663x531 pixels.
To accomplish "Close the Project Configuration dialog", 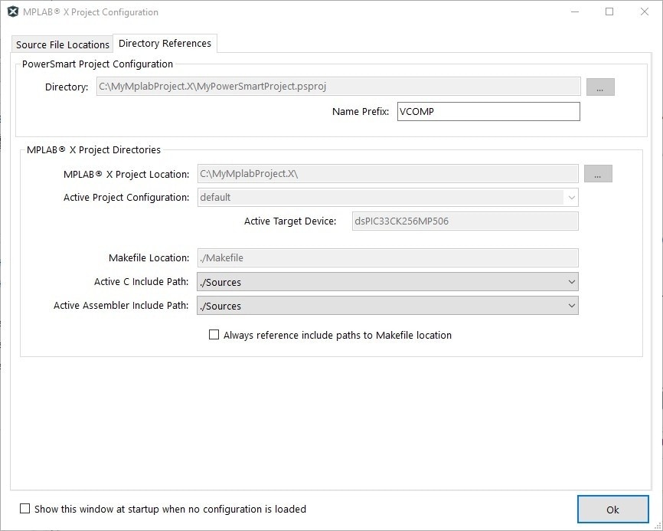I will pyautogui.click(x=645, y=12).
